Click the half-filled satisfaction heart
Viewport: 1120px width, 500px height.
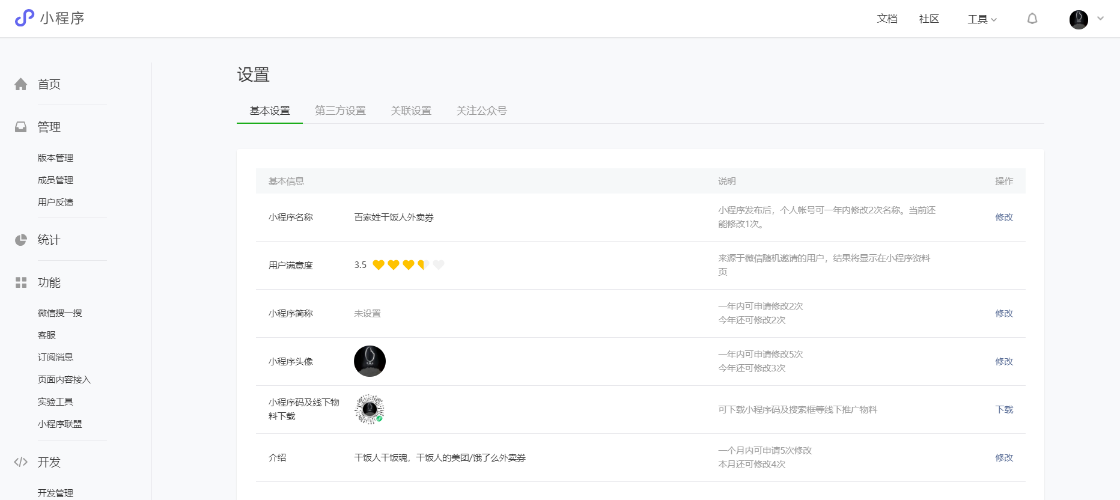pos(424,265)
